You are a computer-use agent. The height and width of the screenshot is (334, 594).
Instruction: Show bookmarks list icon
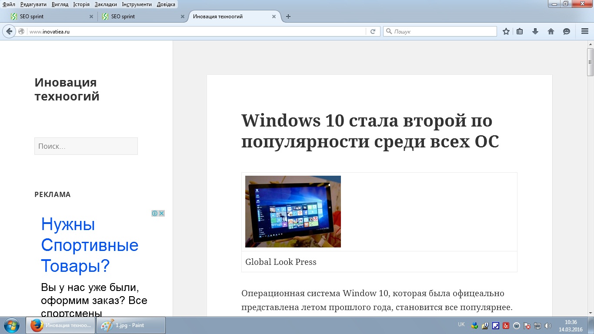pyautogui.click(x=520, y=31)
